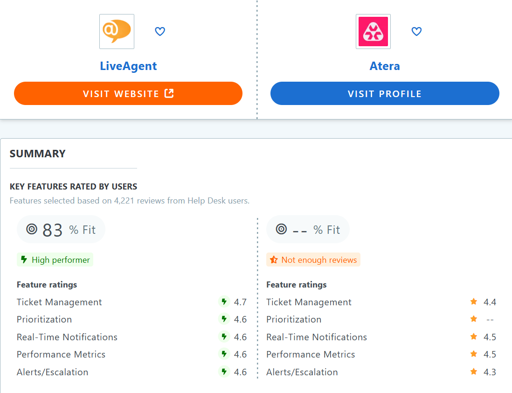
Task: Click the target icon next to Atera's % Fit
Action: (x=281, y=229)
